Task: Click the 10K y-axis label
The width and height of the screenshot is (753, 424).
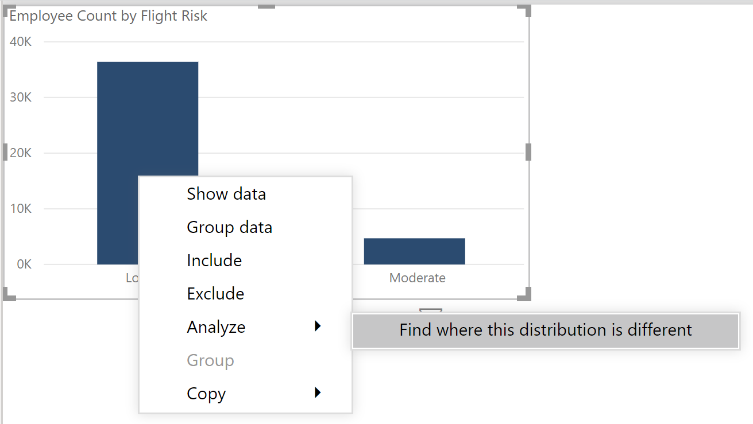Action: tap(21, 209)
